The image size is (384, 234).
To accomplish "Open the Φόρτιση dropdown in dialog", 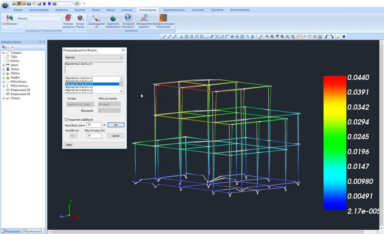I will click(94, 57).
